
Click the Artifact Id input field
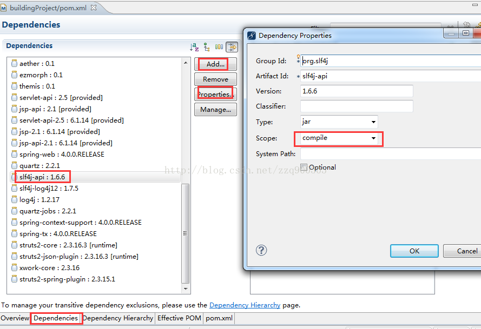(x=391, y=76)
